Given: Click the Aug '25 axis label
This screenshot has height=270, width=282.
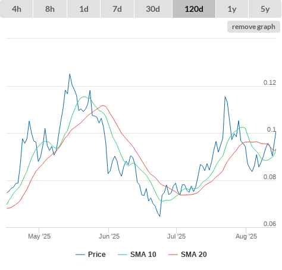Looking at the screenshot, I should [x=246, y=236].
